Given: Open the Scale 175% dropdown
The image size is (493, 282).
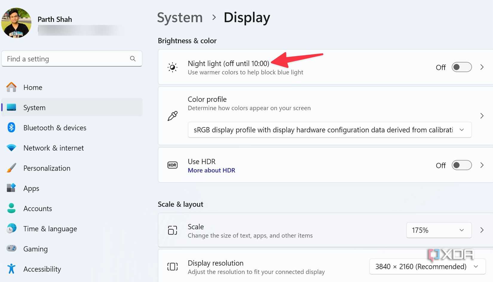Looking at the screenshot, I should click(439, 230).
